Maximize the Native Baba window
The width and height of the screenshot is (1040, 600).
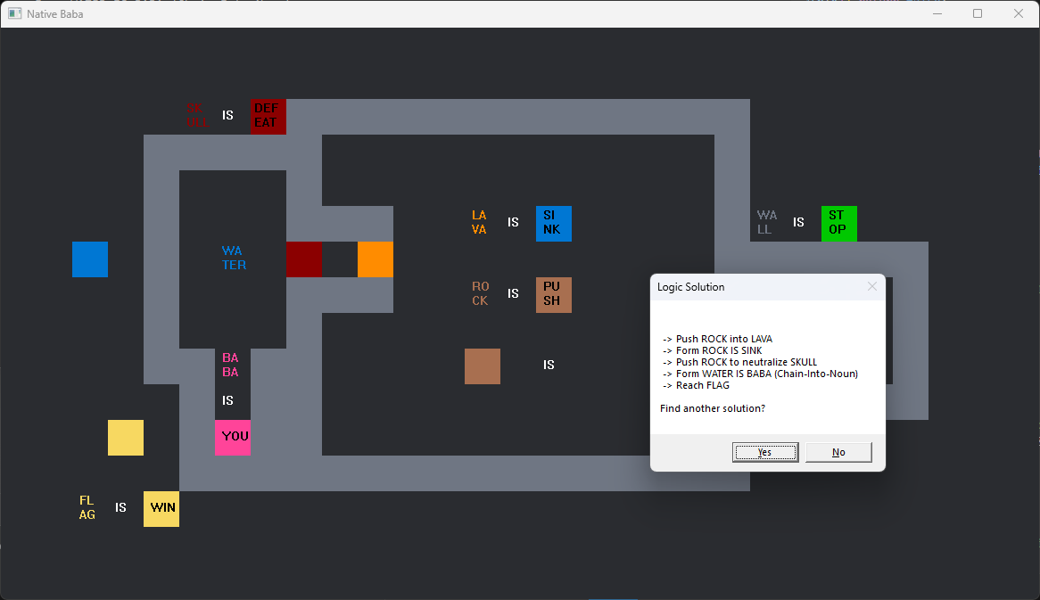[978, 13]
